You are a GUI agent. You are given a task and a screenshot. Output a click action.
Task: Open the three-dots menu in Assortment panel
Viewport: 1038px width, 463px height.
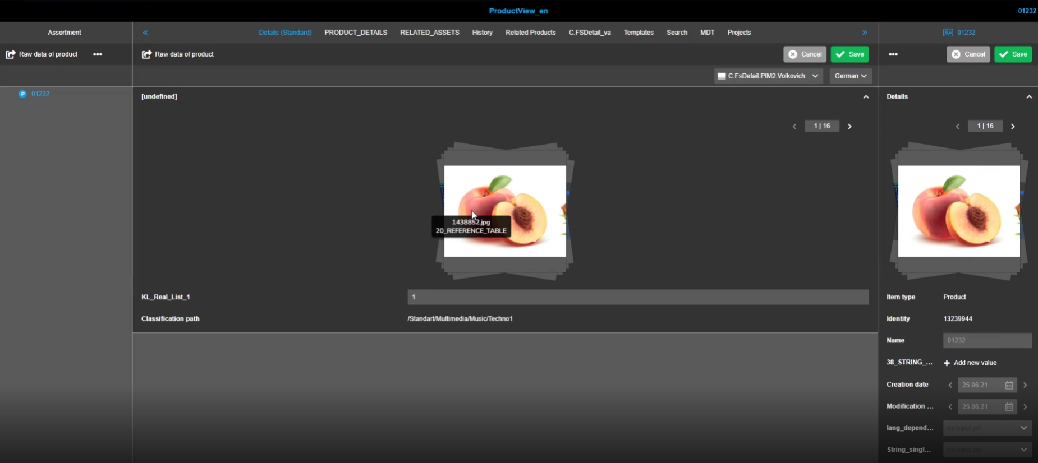(x=98, y=54)
